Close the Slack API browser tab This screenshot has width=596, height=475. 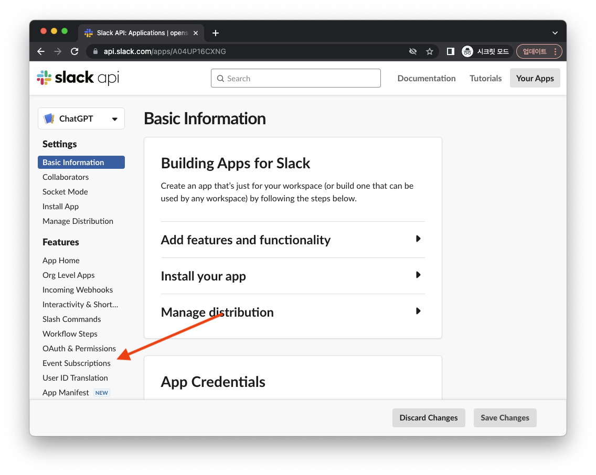[196, 33]
